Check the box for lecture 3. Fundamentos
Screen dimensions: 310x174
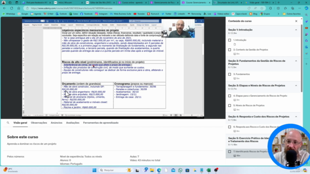230,74
